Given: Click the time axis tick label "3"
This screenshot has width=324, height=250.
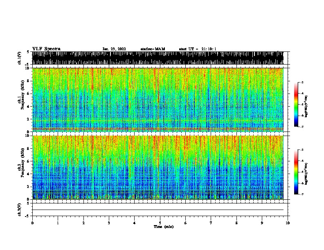Looking at the screenshot, I should [109, 223].
